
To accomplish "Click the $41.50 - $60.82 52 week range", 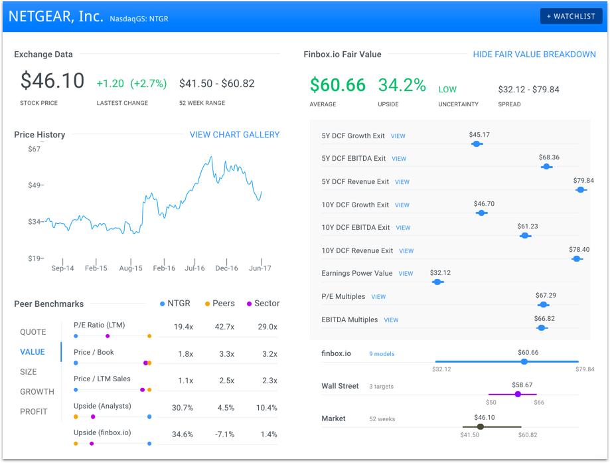I will [216, 84].
